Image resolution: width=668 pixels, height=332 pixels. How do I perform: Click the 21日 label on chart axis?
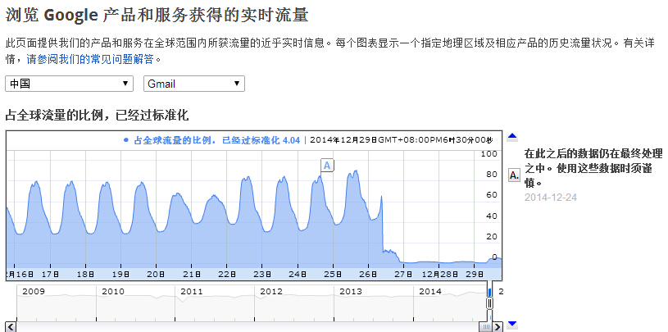point(192,274)
